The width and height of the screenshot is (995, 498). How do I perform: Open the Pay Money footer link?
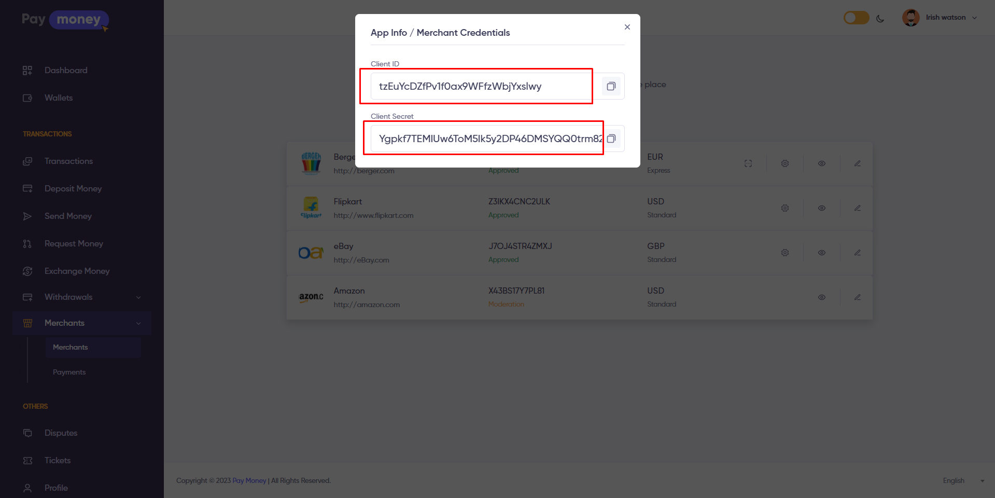(x=249, y=481)
